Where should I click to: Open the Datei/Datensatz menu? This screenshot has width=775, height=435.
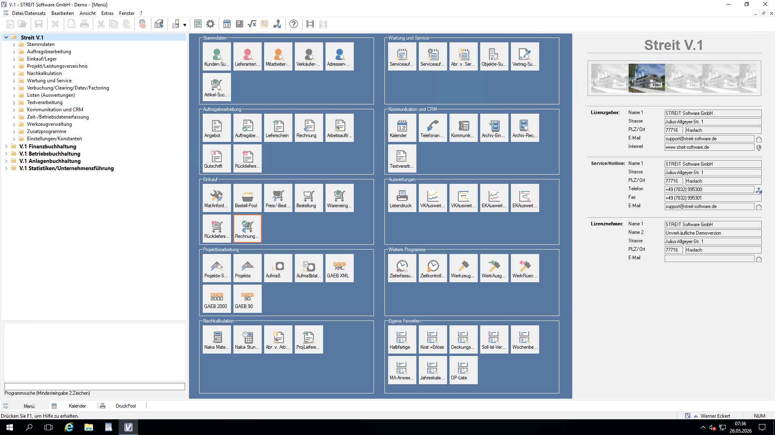coord(29,13)
